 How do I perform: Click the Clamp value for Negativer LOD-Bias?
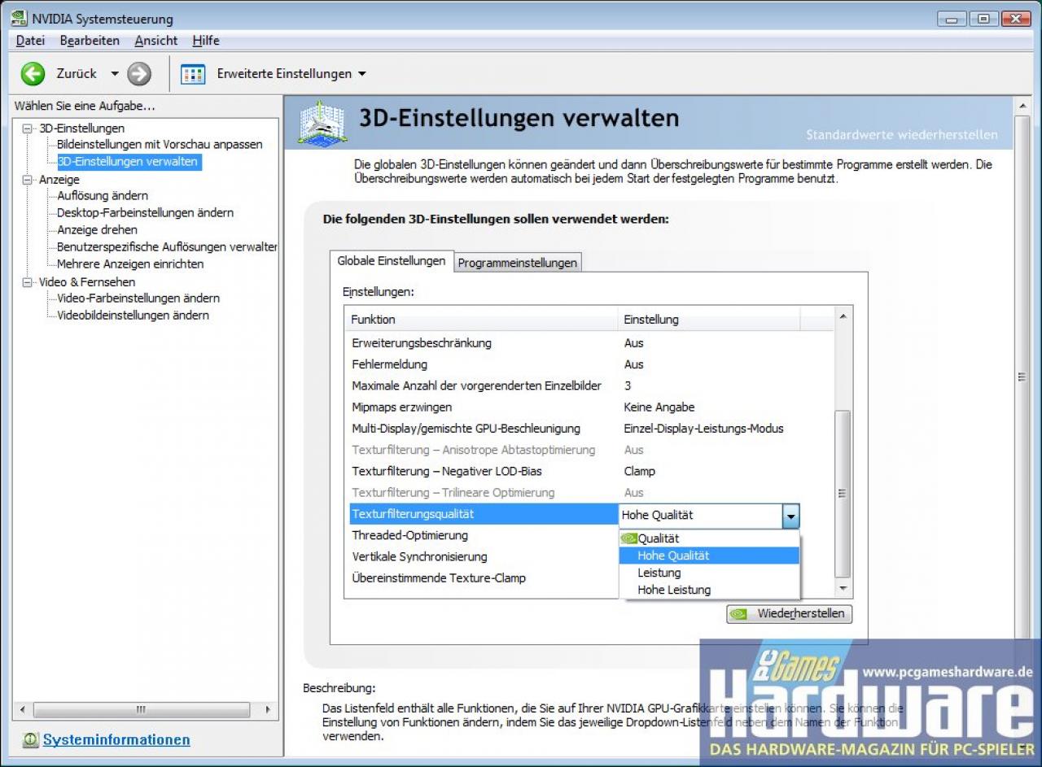coord(640,471)
